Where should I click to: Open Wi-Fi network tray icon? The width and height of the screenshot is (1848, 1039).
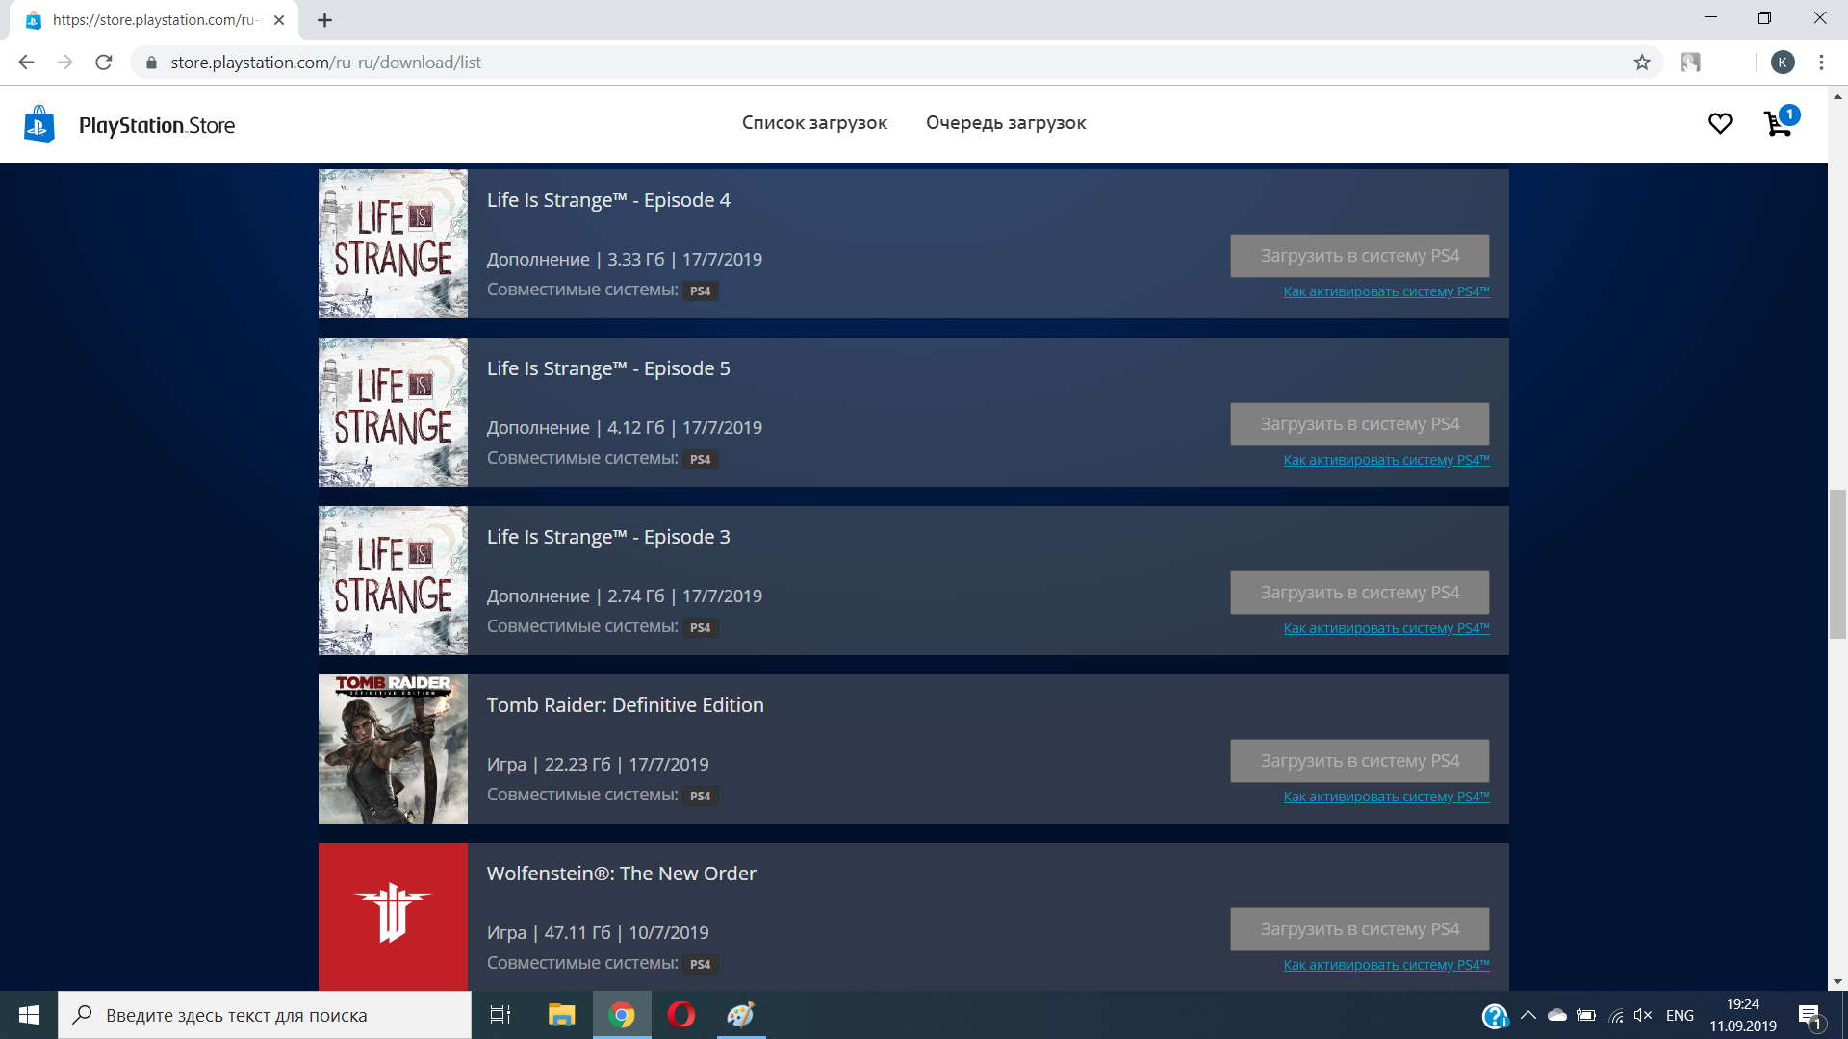coord(1616,1015)
